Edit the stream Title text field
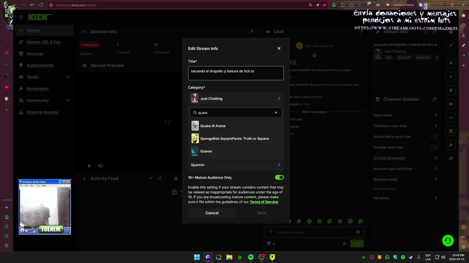Viewport: 469px width, 263px height. [236, 73]
